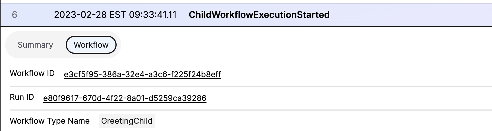Click the date 2023-02-28 in event header
The height and width of the screenshot is (131, 492).
80,15
